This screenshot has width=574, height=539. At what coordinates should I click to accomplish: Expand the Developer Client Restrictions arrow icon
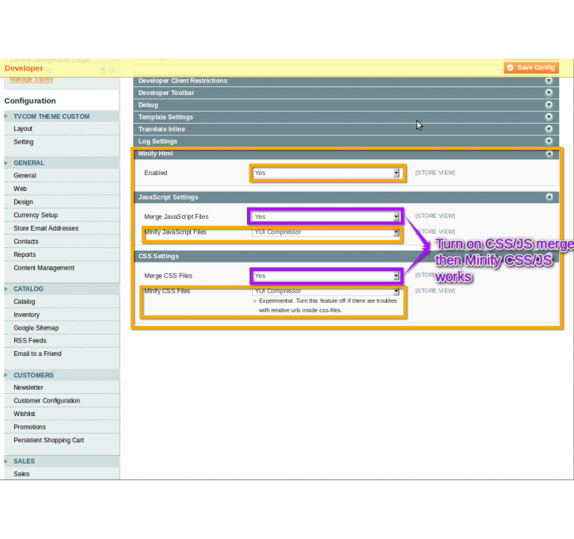coord(549,81)
